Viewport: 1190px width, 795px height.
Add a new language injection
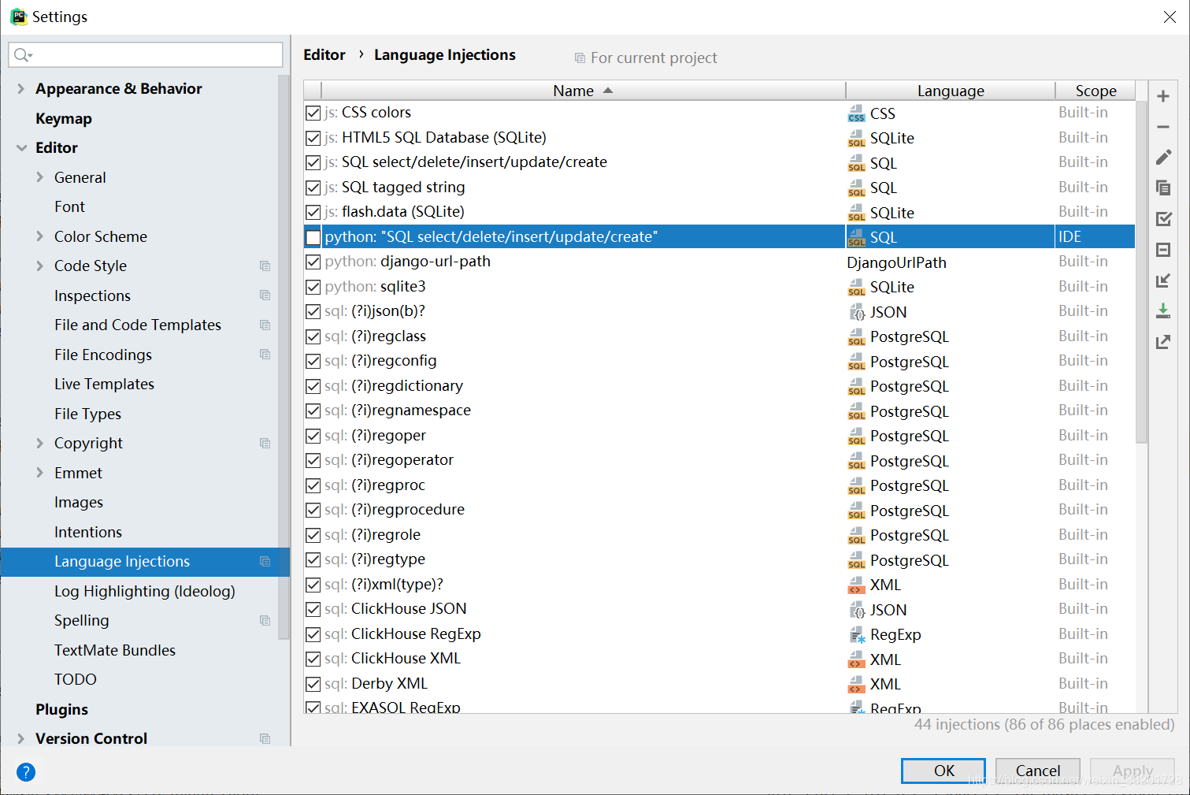coord(1162,96)
